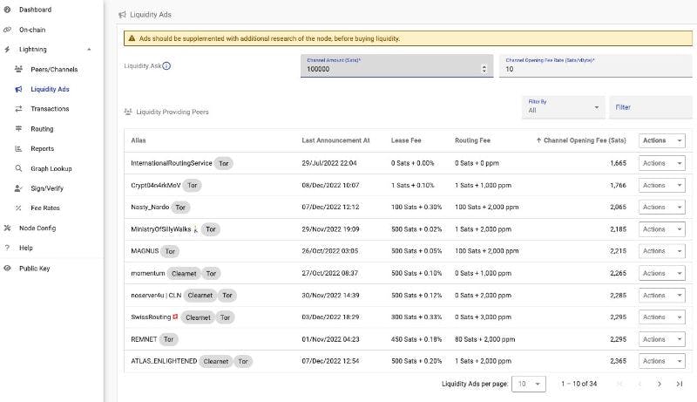This screenshot has height=402, width=697.
Task: Click the Graph Lookup magnifier icon
Action: click(18, 168)
